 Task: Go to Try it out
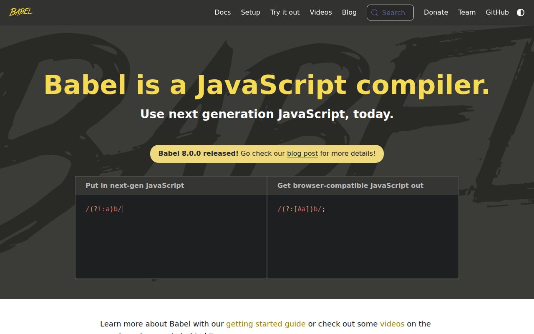pyautogui.click(x=285, y=13)
